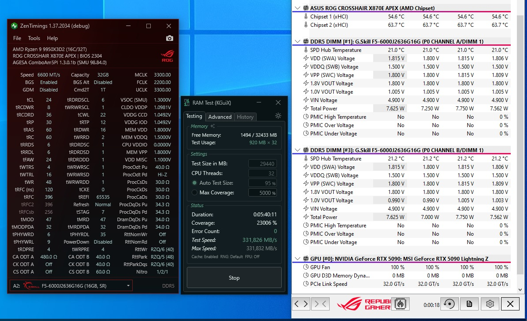Click the PCIe Link Speed clock icon
The height and width of the screenshot is (321, 527).
point(306,284)
